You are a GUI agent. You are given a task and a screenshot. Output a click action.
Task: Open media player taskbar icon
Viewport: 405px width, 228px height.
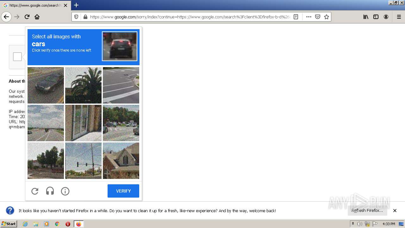[x=47, y=224]
